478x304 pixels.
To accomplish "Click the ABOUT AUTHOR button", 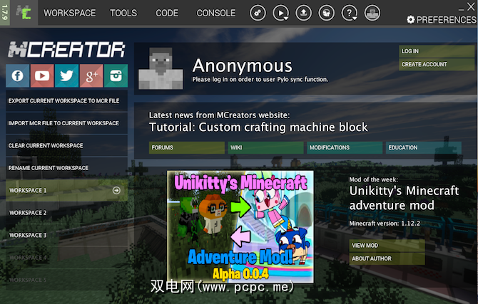I will click(387, 258).
